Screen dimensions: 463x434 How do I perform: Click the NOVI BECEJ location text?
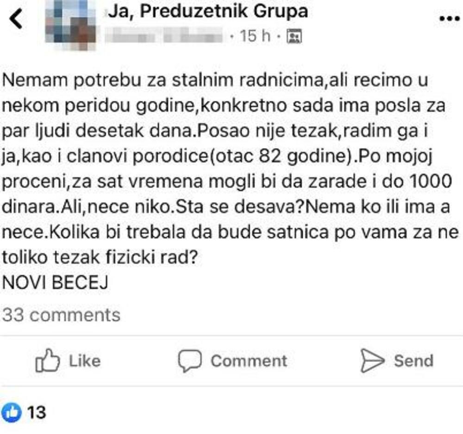tap(55, 283)
